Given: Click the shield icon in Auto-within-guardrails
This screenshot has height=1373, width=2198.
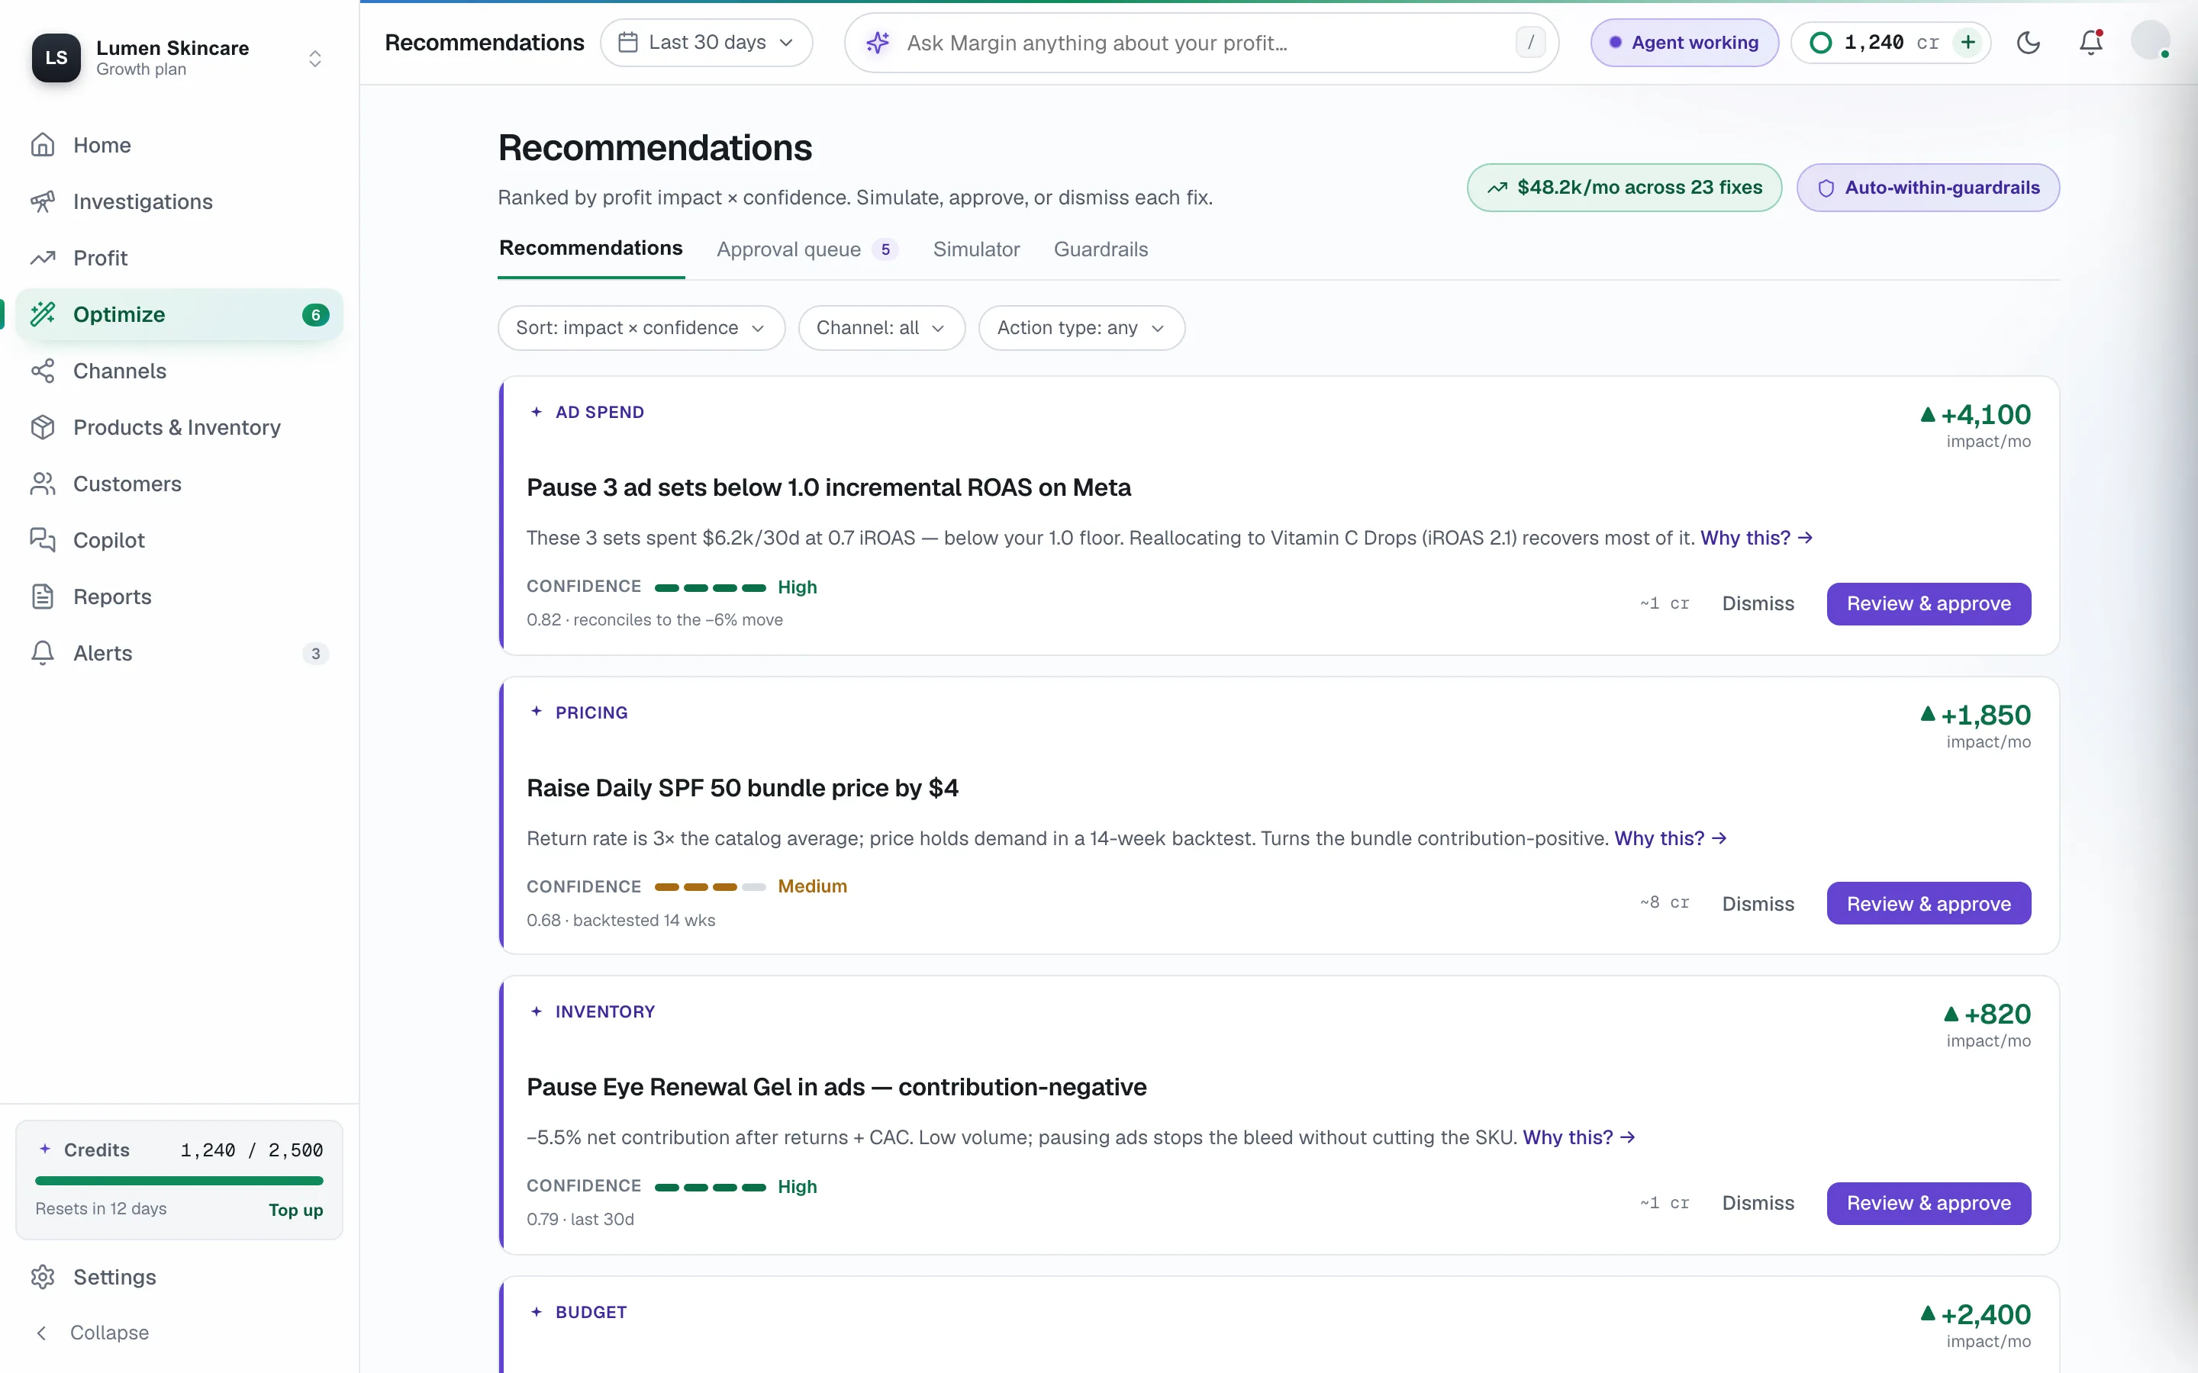Looking at the screenshot, I should click(x=1826, y=188).
